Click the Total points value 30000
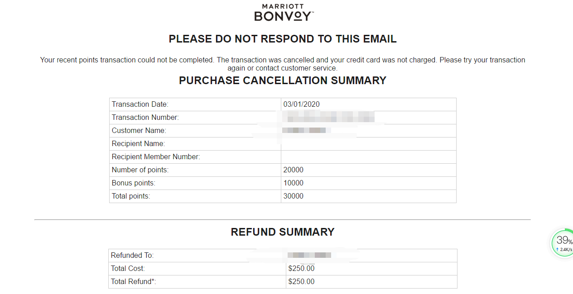The height and width of the screenshot is (294, 573). pyautogui.click(x=294, y=196)
